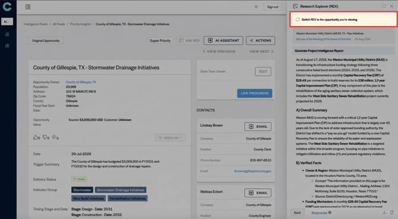Click New Build Initiatives tag
This screenshot has height=219, width=398.
pyautogui.click(x=89, y=198)
